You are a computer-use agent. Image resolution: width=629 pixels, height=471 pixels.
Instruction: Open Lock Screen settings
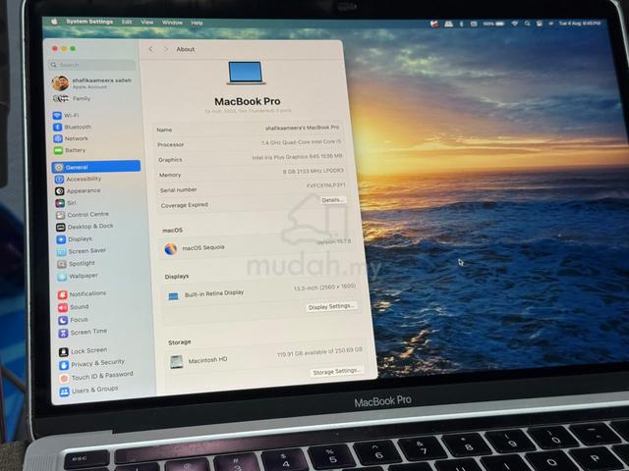[84, 351]
